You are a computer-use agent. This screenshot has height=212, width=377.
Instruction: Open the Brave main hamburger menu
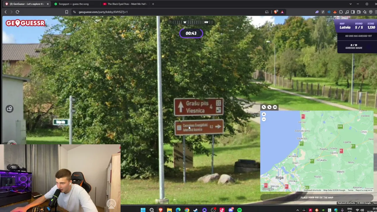pyautogui.click(x=376, y=12)
